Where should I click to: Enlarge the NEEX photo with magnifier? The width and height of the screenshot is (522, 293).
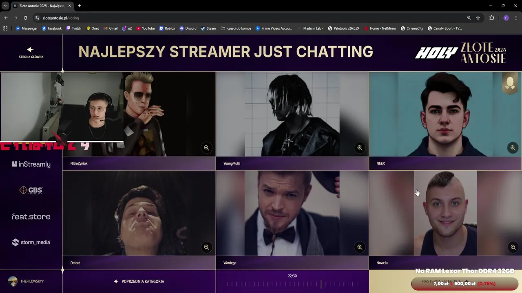(x=513, y=148)
